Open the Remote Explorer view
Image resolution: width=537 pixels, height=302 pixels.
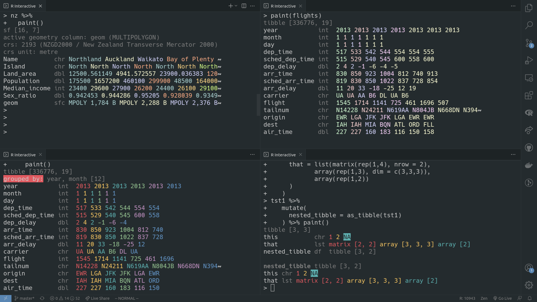529,78
